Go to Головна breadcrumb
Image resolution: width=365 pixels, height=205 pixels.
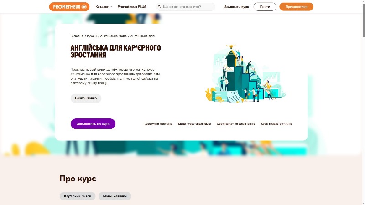pos(77,36)
